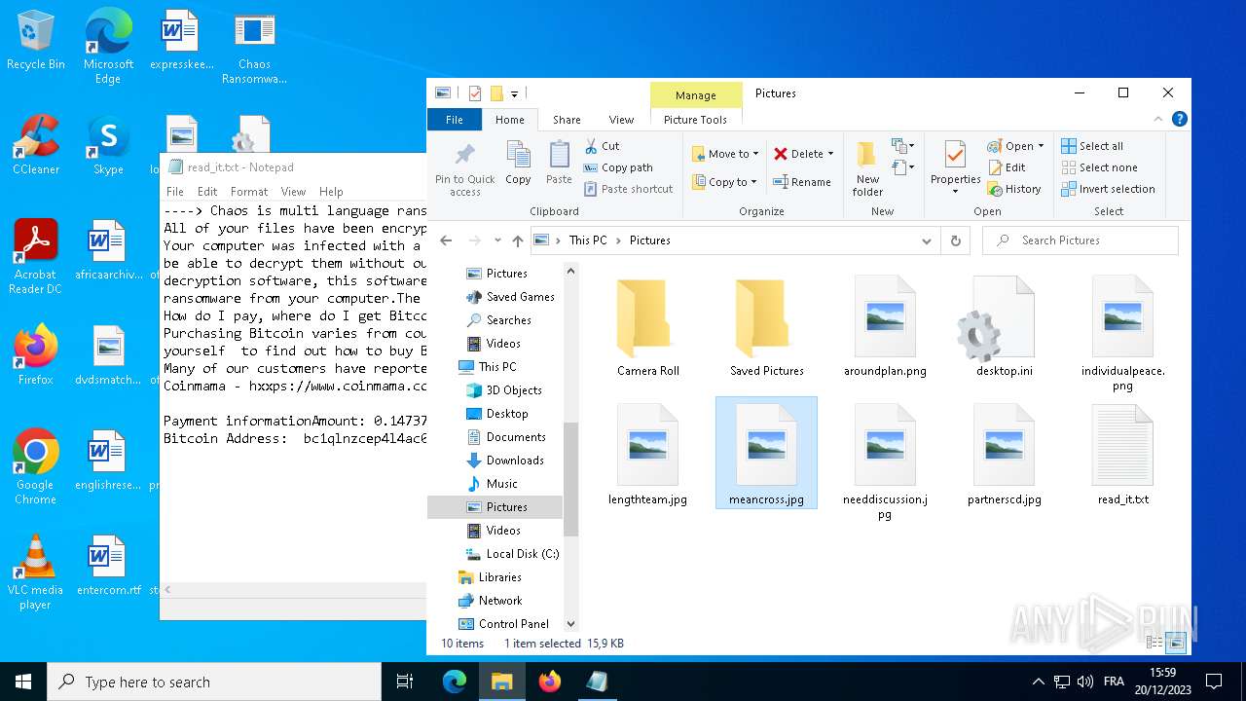Click Select all in the ribbon
1246x701 pixels.
pyautogui.click(x=1092, y=146)
